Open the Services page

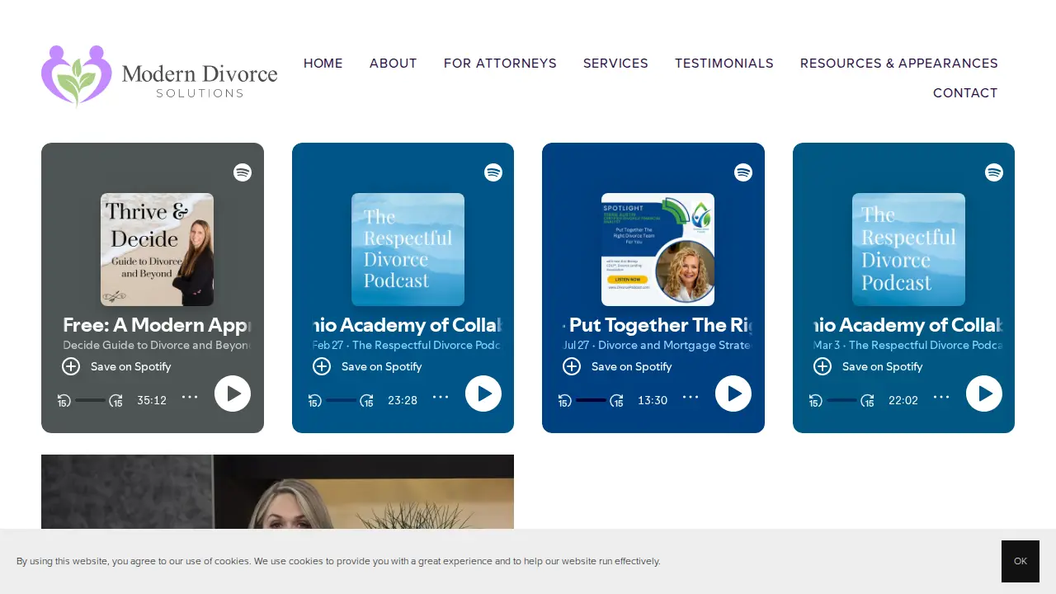[615, 64]
